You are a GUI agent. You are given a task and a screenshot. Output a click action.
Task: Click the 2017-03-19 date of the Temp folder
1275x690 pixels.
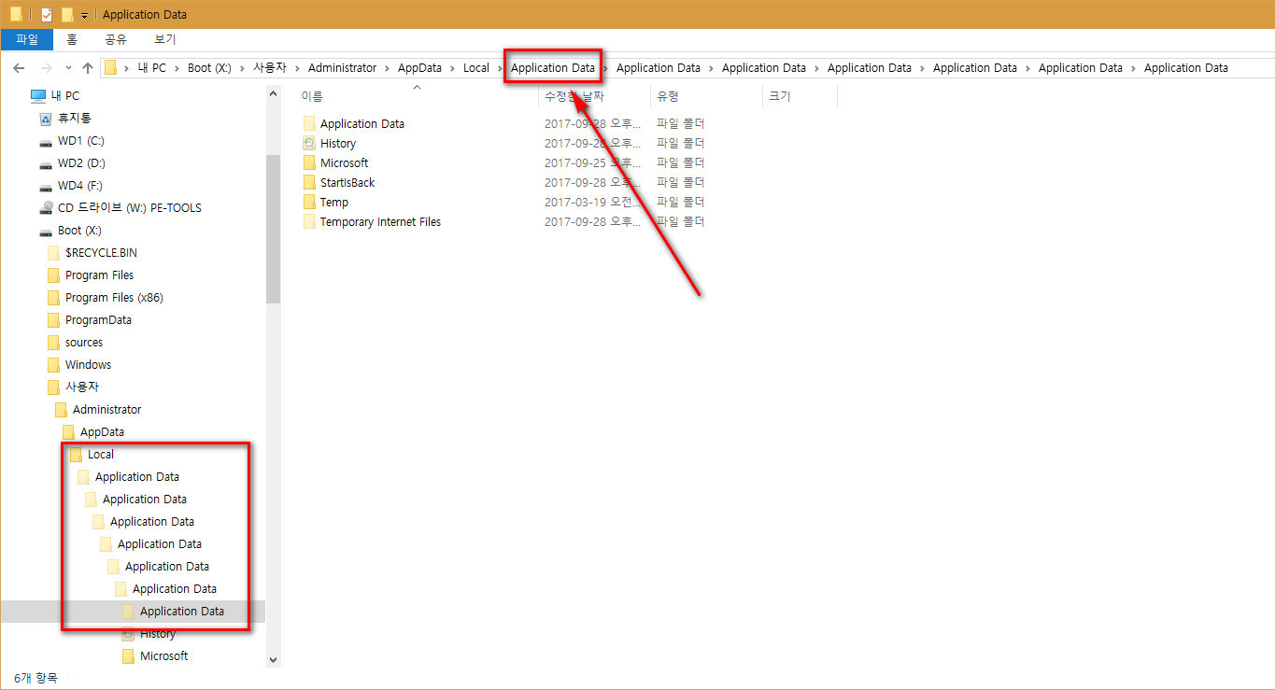[593, 202]
